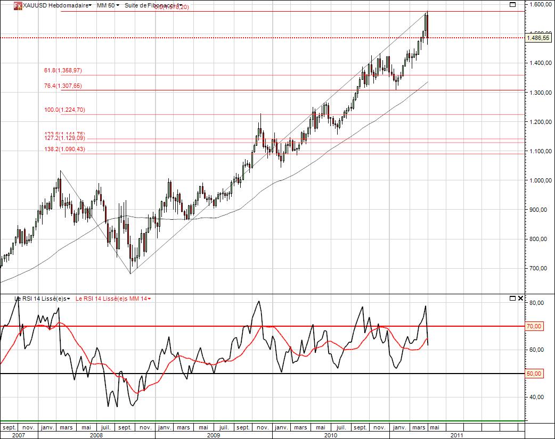Select the 61.8 Fibonacci level label
The image size is (555, 439).
pyautogui.click(x=63, y=70)
